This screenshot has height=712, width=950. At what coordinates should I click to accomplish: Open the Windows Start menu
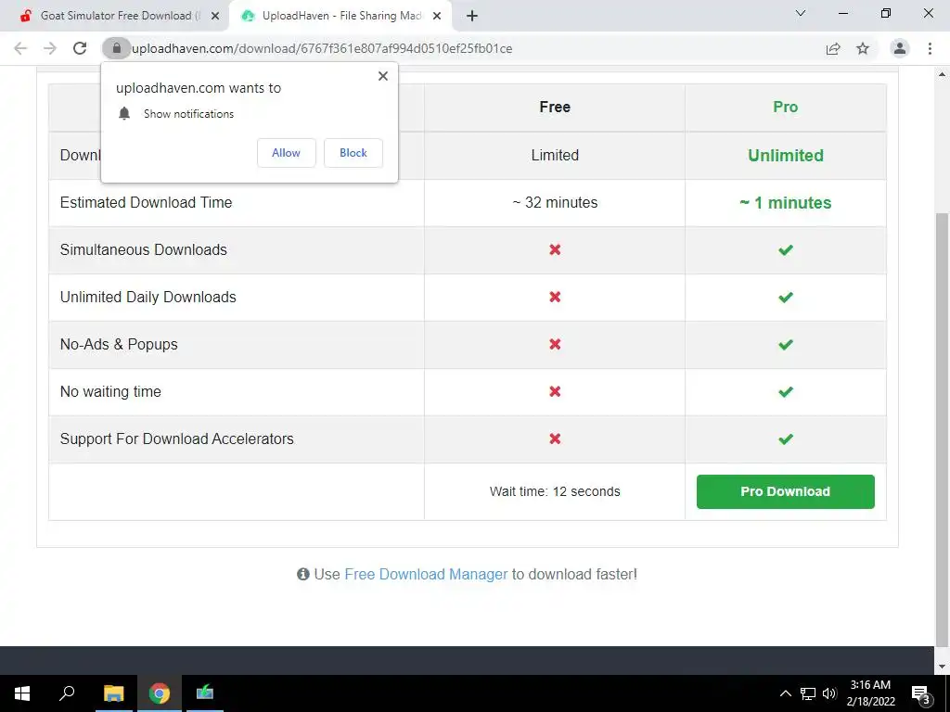[22, 693]
